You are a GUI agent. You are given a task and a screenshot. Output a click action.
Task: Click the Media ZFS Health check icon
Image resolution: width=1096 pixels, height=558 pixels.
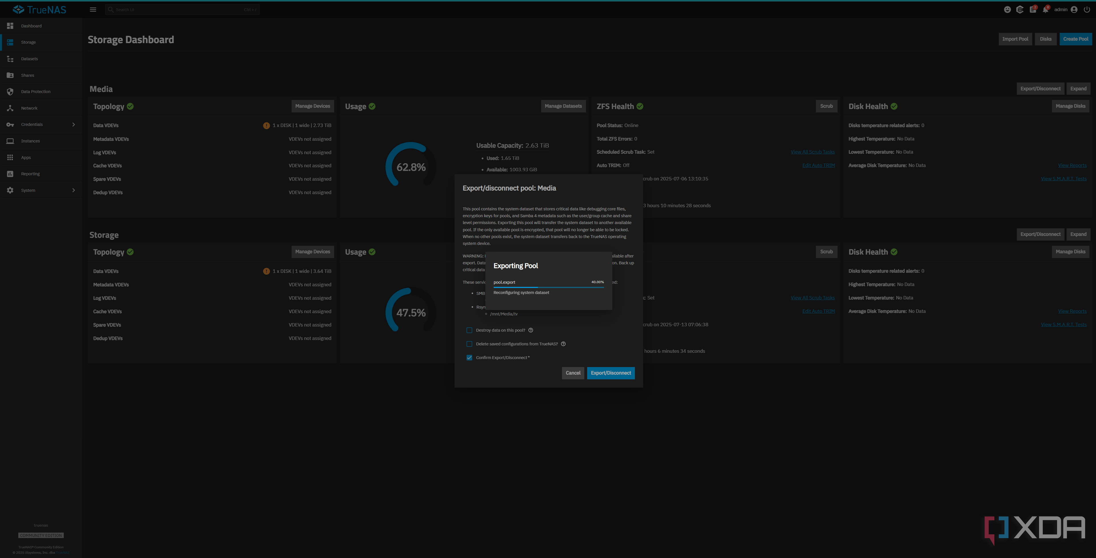click(x=640, y=106)
